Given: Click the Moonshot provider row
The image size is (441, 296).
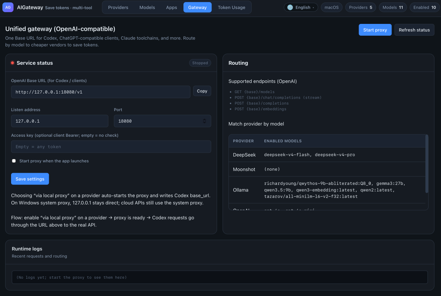Looking at the screenshot, I should tap(327, 169).
